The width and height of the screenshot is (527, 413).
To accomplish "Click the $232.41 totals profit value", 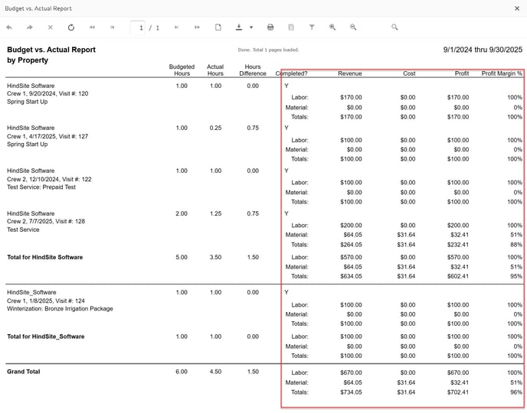I will coord(458,245).
